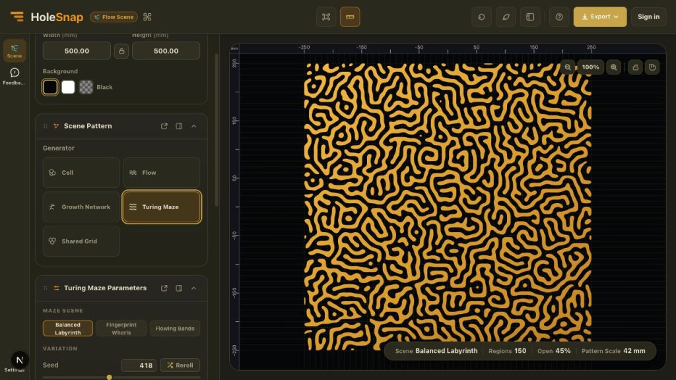Select the white background swatch
Image resolution: width=676 pixels, height=380 pixels.
point(68,87)
